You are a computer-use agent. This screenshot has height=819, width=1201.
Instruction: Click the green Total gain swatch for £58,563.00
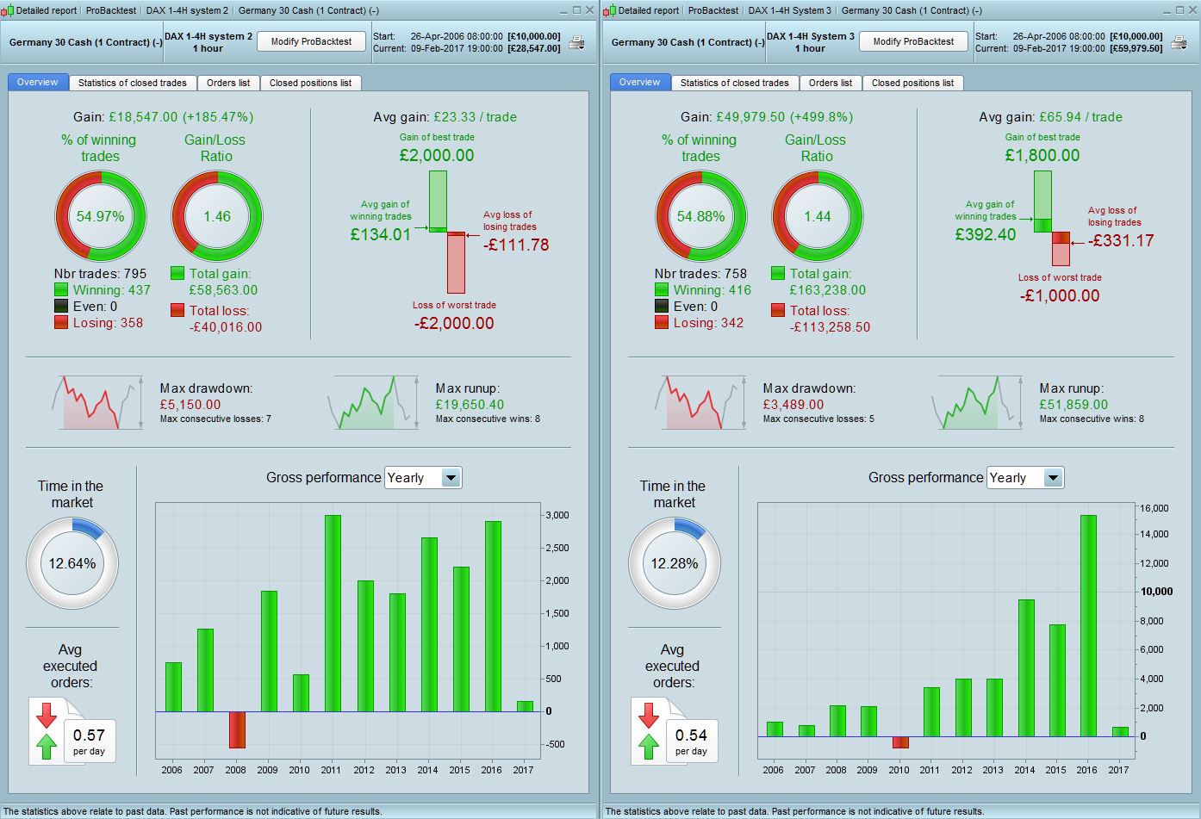(x=177, y=273)
